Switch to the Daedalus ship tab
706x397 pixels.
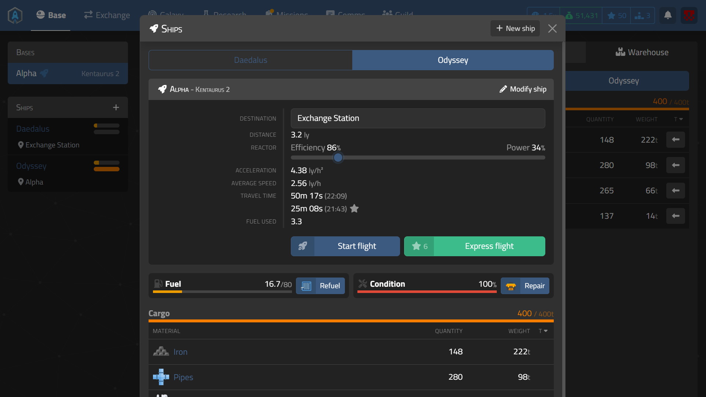pyautogui.click(x=250, y=60)
